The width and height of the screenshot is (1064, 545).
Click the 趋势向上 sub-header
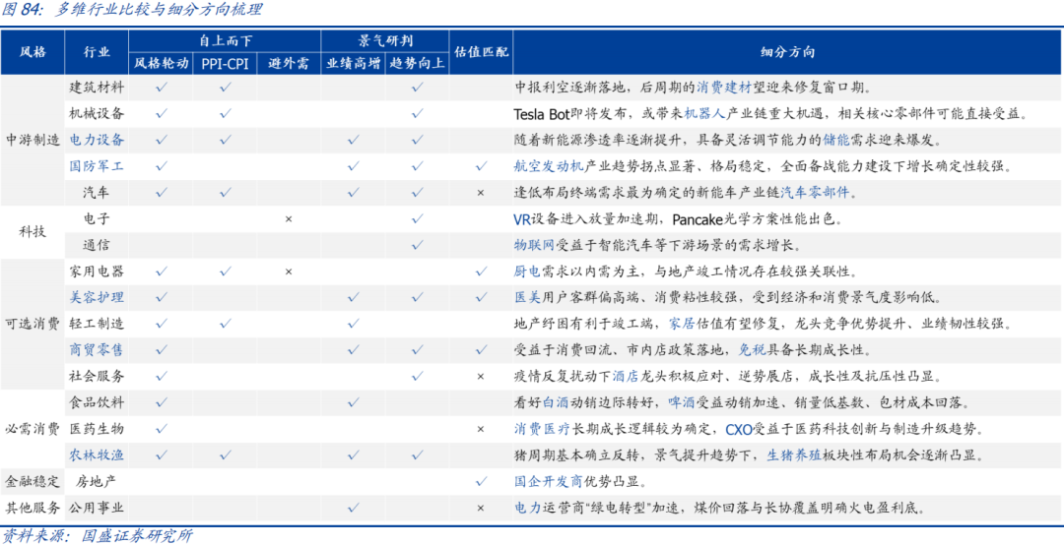click(x=417, y=64)
